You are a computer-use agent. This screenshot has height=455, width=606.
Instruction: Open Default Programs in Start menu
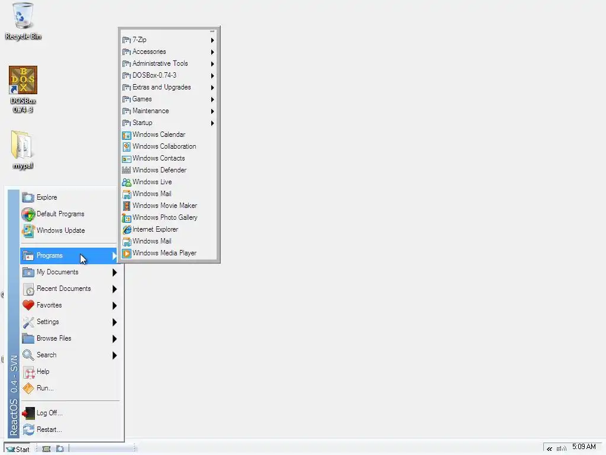click(69, 214)
